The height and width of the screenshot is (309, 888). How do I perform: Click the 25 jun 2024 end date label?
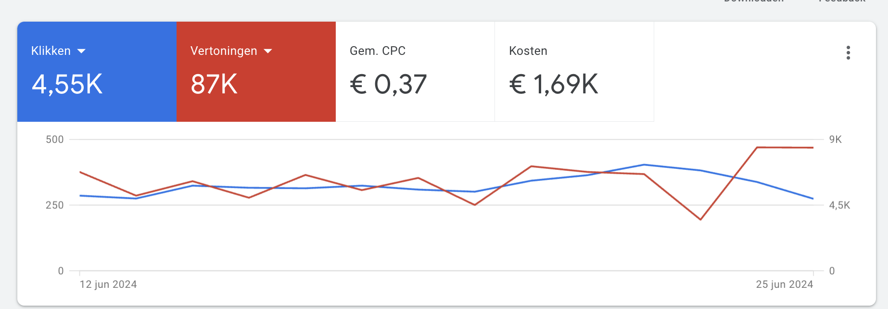pyautogui.click(x=784, y=284)
